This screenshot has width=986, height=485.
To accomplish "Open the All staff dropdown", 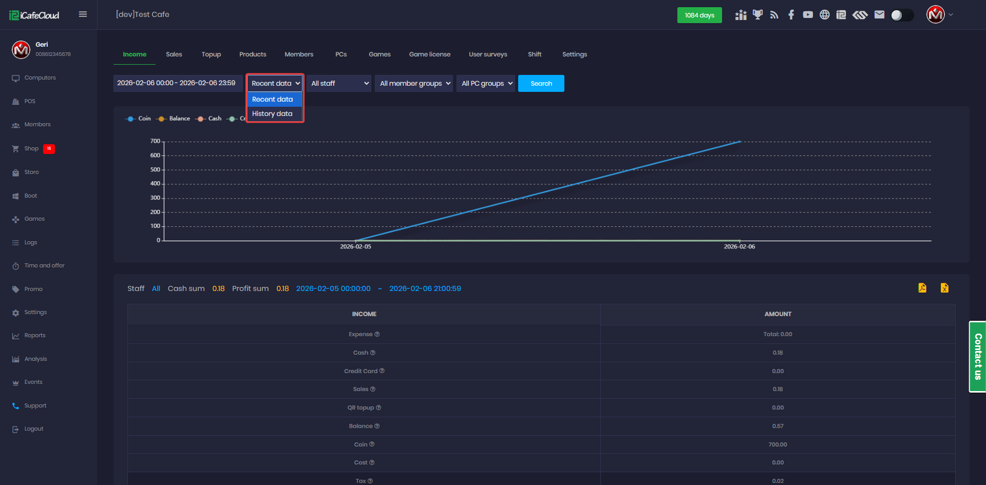I will tap(339, 84).
